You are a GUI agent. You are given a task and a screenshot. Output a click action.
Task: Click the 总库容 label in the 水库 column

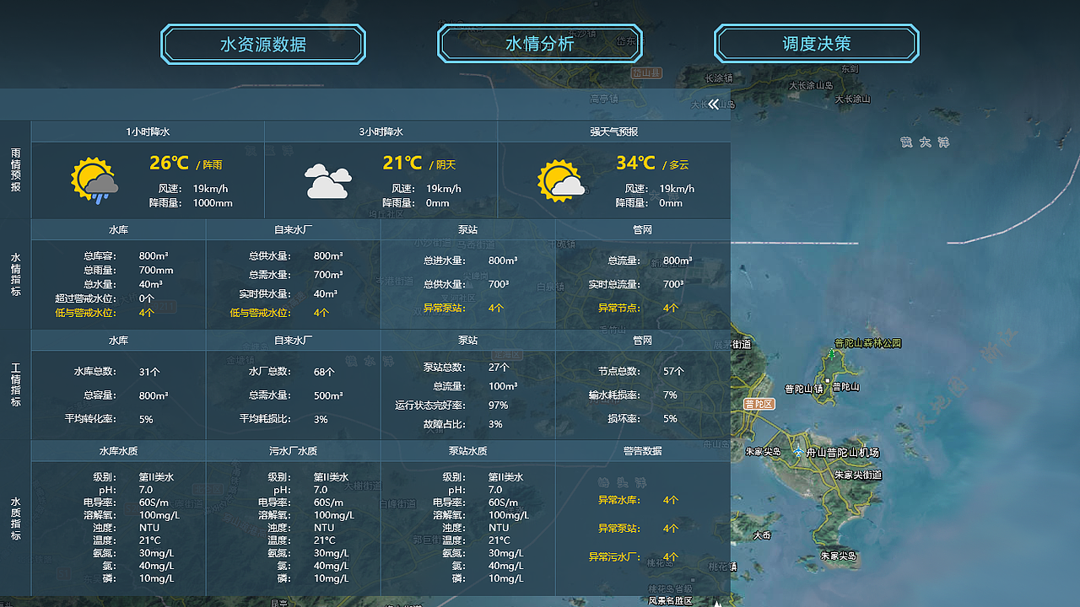pyautogui.click(x=100, y=256)
